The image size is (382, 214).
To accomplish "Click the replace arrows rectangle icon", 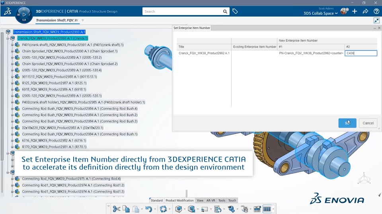I will tap(205, 209).
